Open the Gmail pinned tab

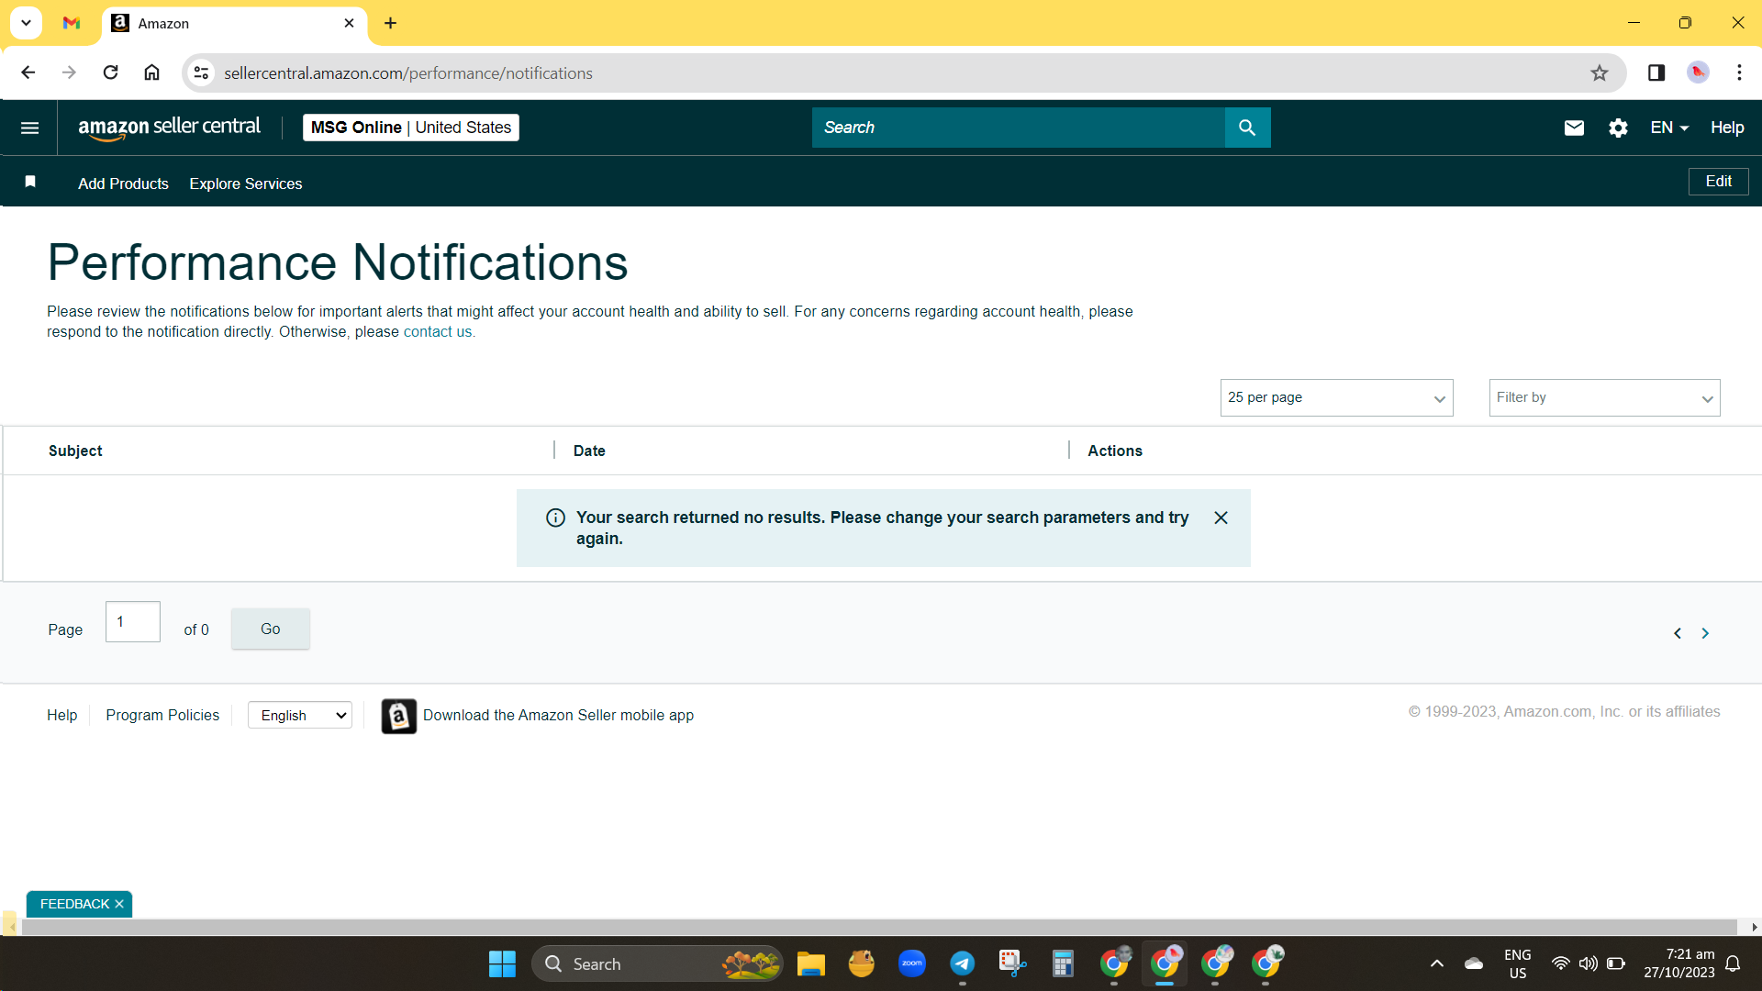72,23
